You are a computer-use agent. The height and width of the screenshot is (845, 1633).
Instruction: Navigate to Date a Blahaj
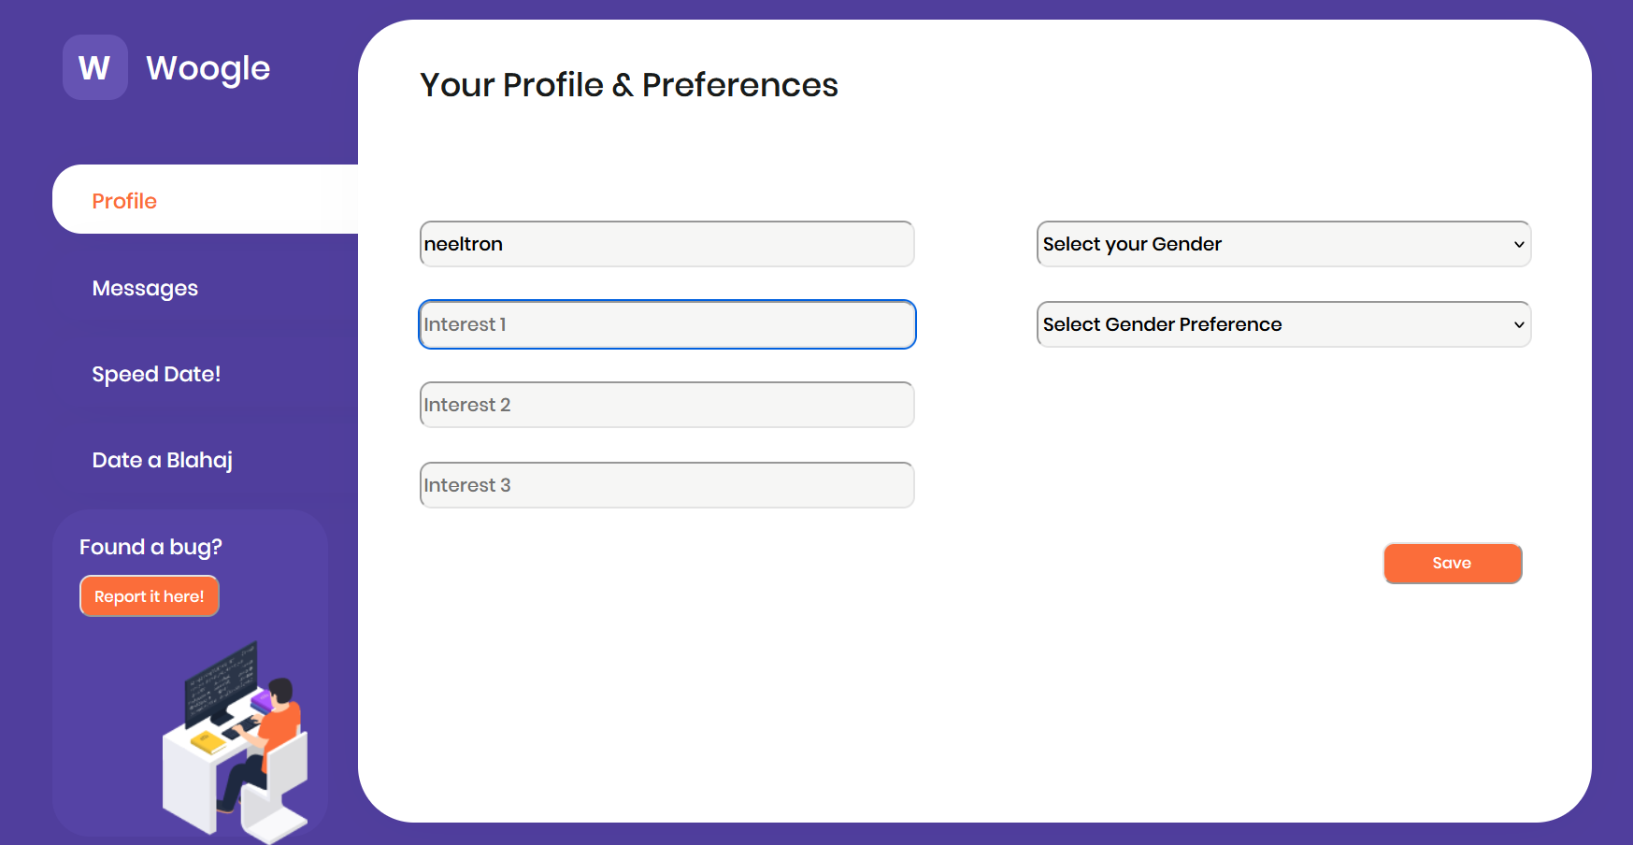pyautogui.click(x=162, y=460)
